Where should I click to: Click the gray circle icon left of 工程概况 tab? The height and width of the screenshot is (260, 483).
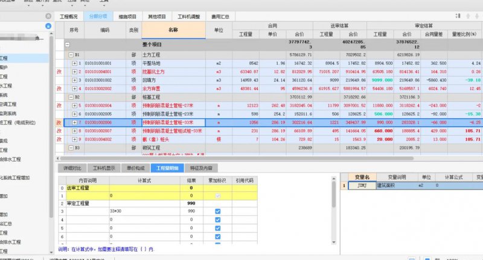48,16
